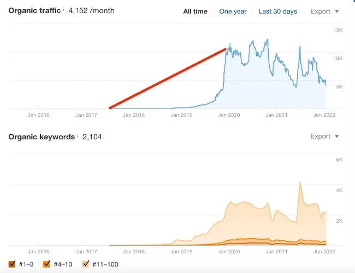This screenshot has height=273, width=355.
Task: Open Export dropdown for Organic keywords chart
Action: pyautogui.click(x=324, y=136)
